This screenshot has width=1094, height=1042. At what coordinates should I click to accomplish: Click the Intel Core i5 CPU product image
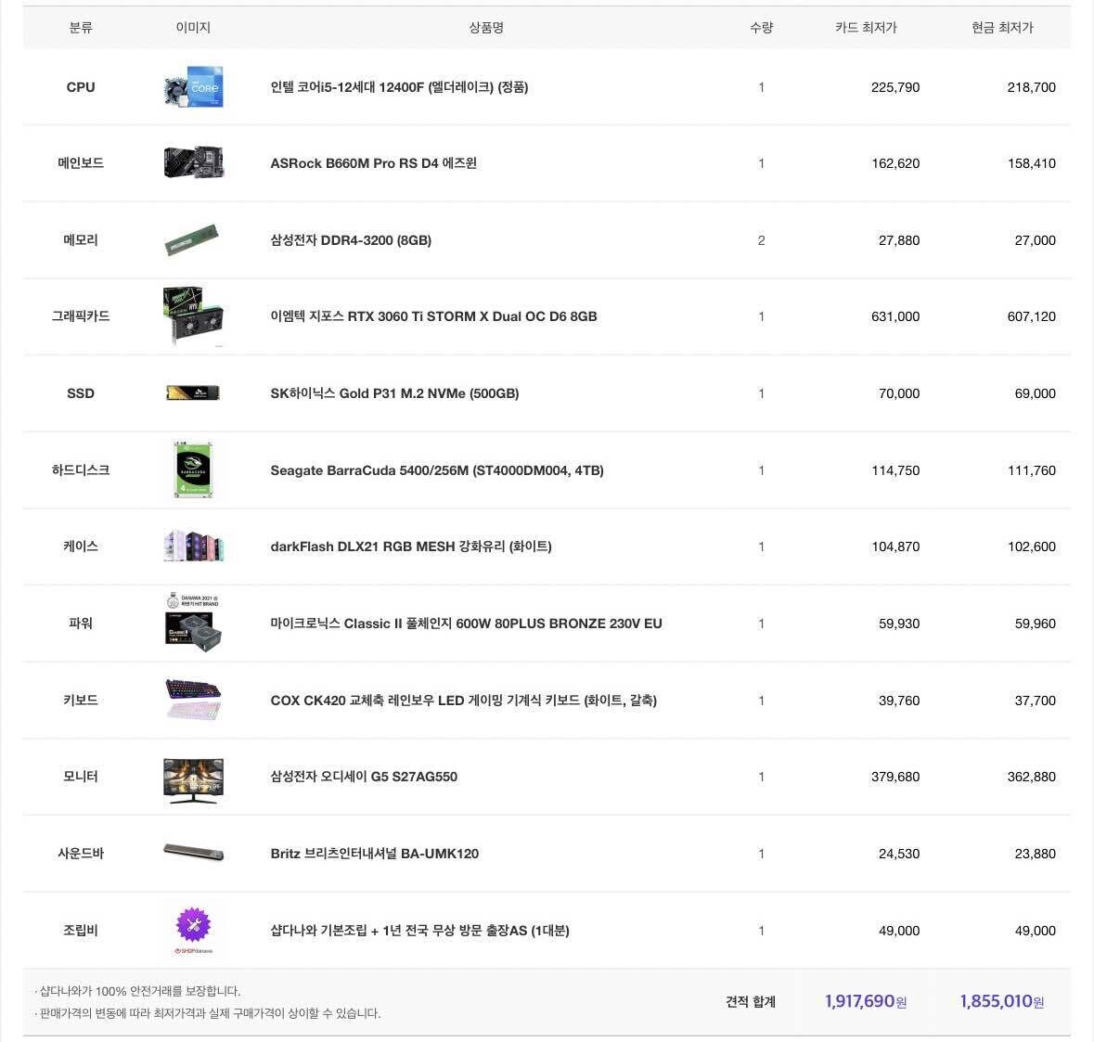tap(193, 87)
